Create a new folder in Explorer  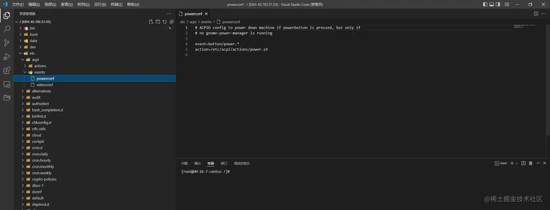pyautogui.click(x=158, y=22)
